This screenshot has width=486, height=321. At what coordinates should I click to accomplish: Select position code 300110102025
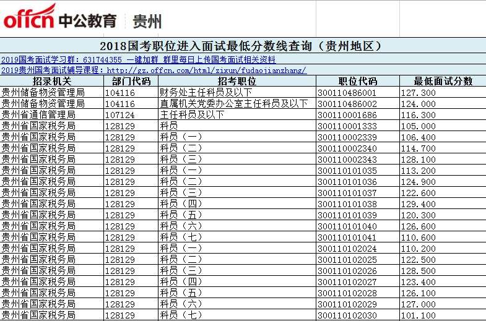click(x=358, y=259)
